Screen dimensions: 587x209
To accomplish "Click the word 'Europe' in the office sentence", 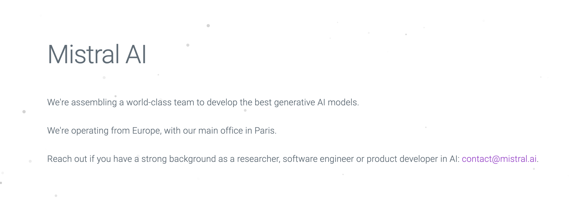I will tap(146, 131).
